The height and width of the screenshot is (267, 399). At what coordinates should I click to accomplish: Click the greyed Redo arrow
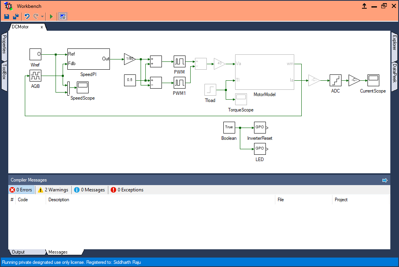coord(36,17)
